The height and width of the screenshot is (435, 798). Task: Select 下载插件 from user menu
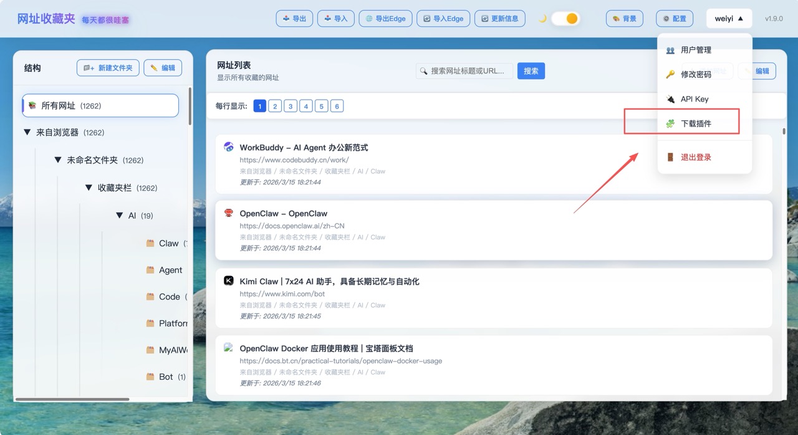tap(696, 123)
